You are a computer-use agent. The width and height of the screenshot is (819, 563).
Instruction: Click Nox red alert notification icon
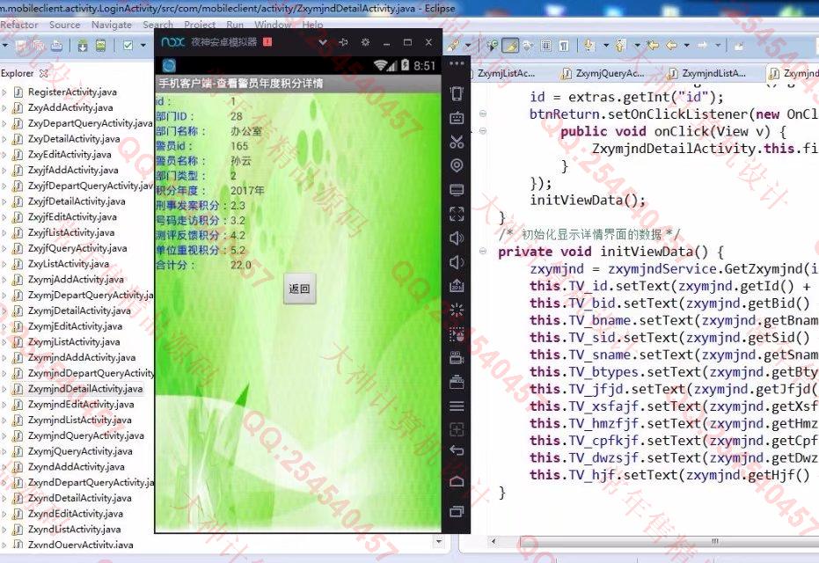[267, 41]
